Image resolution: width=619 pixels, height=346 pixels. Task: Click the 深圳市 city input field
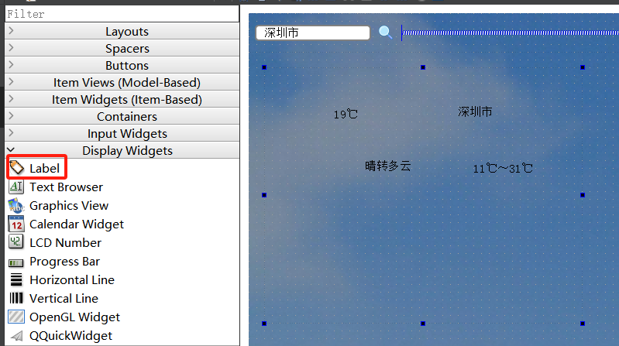point(313,33)
